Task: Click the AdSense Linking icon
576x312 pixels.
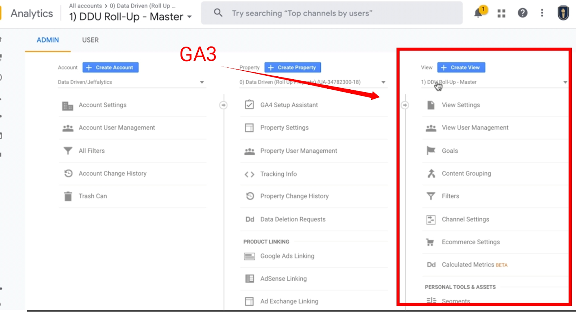Action: click(249, 278)
